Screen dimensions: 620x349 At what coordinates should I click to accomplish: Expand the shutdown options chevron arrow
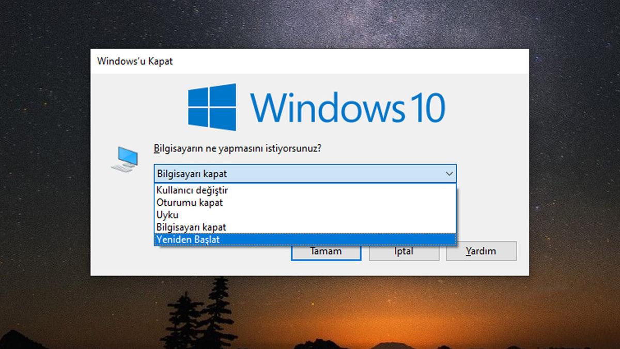(449, 174)
